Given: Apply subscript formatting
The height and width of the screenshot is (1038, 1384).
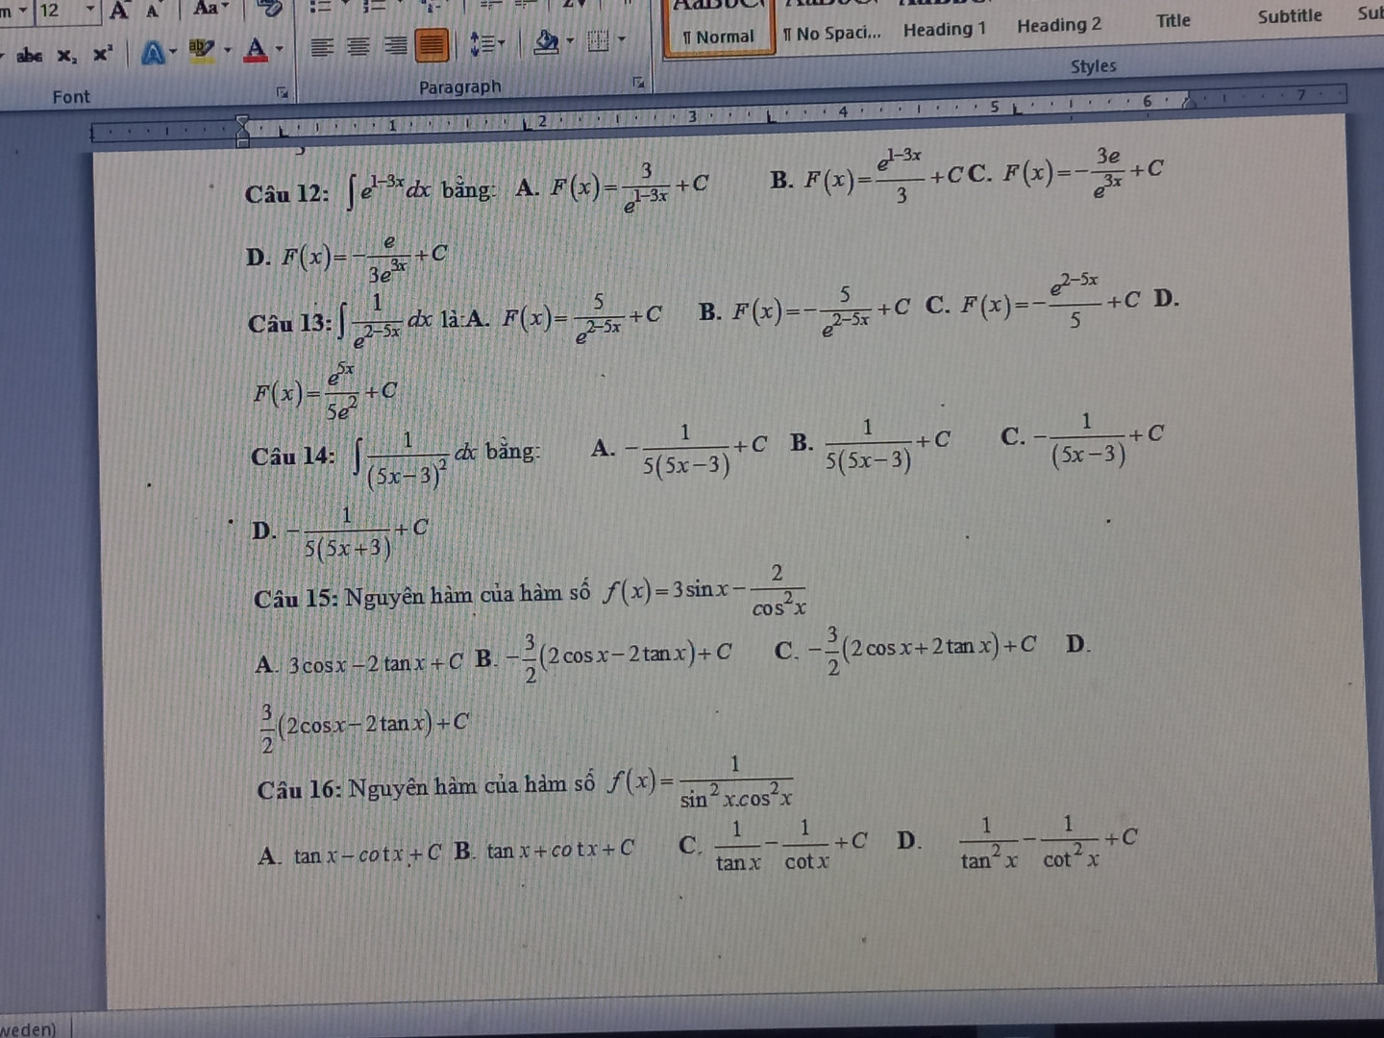Looking at the screenshot, I should coord(65,56).
